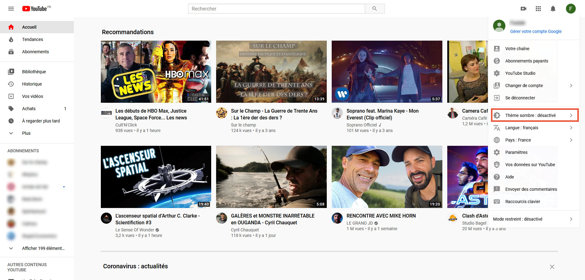Open Cyril Chauquet channel link
585x280 pixels.
(x=245, y=230)
